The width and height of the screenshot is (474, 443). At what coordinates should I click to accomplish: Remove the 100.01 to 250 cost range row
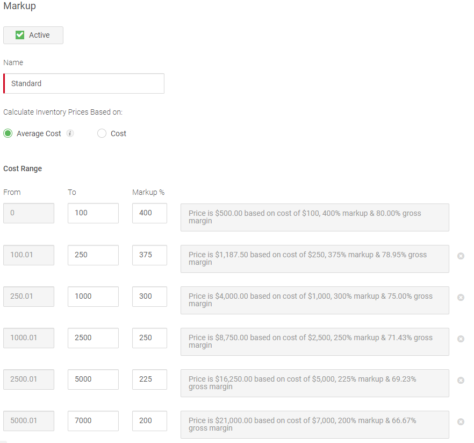[x=461, y=256]
